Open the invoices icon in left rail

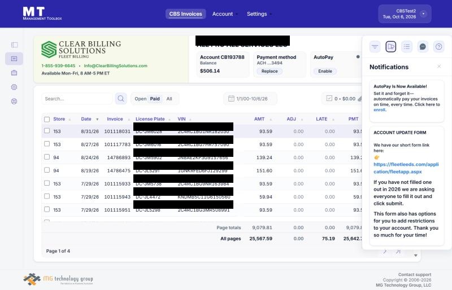pyautogui.click(x=14, y=59)
